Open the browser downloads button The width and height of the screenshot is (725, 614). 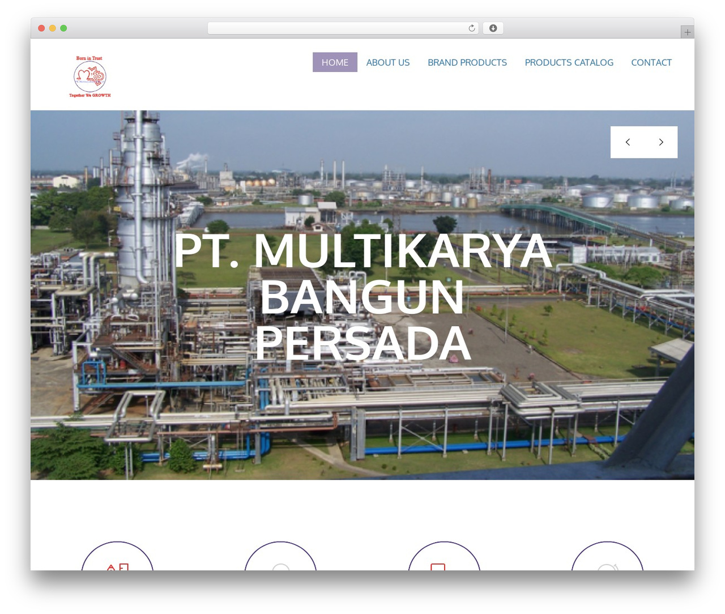click(x=493, y=28)
